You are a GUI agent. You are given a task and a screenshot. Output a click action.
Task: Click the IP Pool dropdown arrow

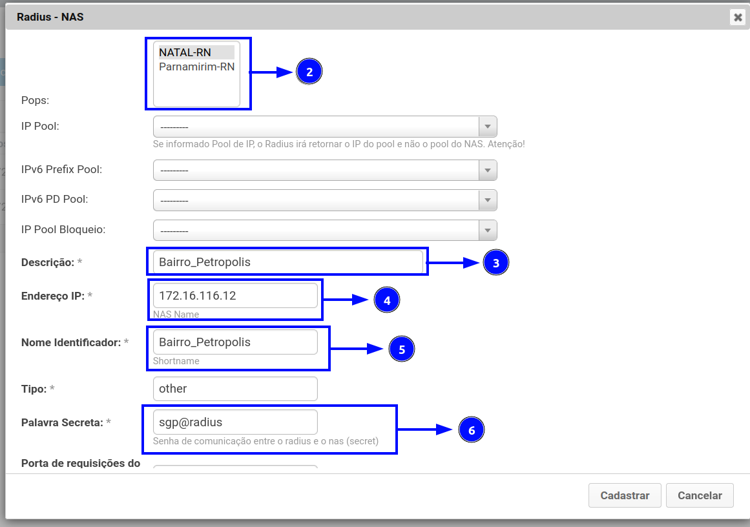coord(488,126)
